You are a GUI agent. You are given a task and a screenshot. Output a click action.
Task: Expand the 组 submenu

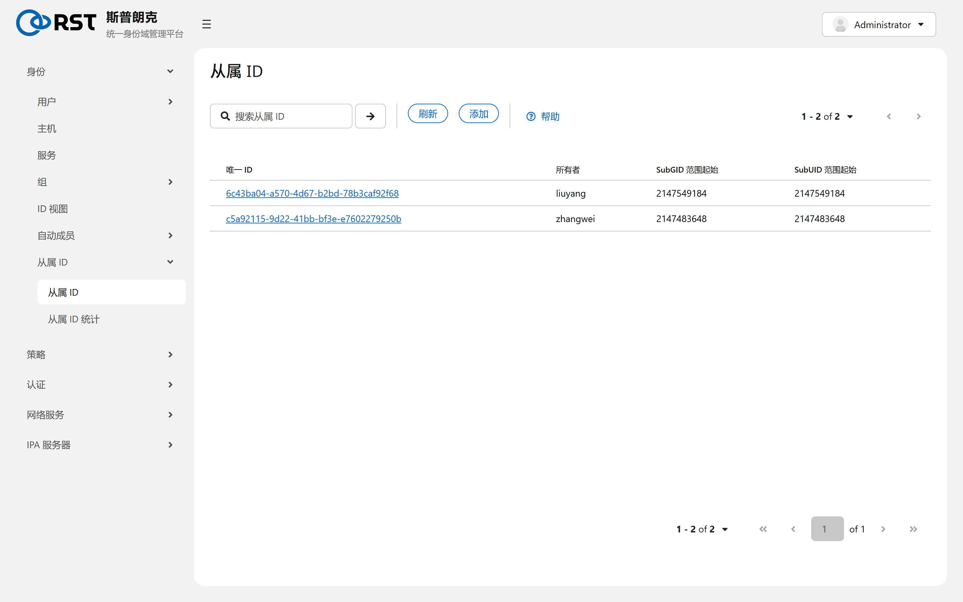[x=106, y=182]
